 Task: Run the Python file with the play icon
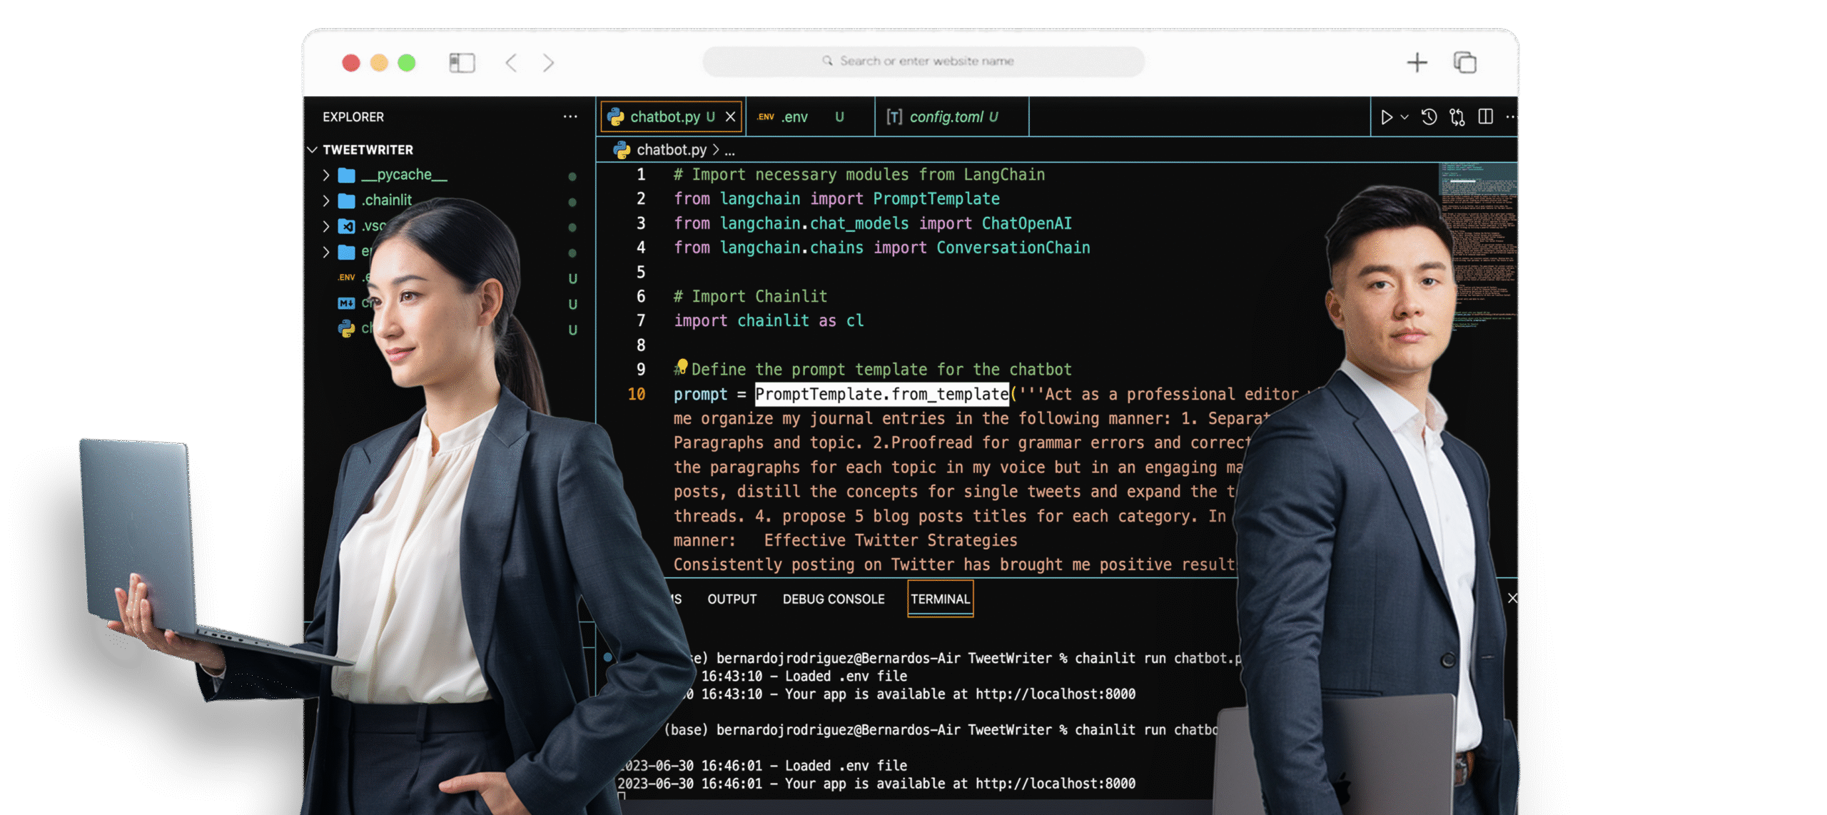(x=1386, y=117)
